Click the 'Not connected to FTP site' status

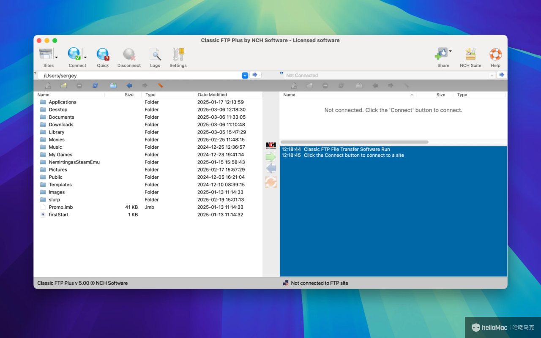320,283
